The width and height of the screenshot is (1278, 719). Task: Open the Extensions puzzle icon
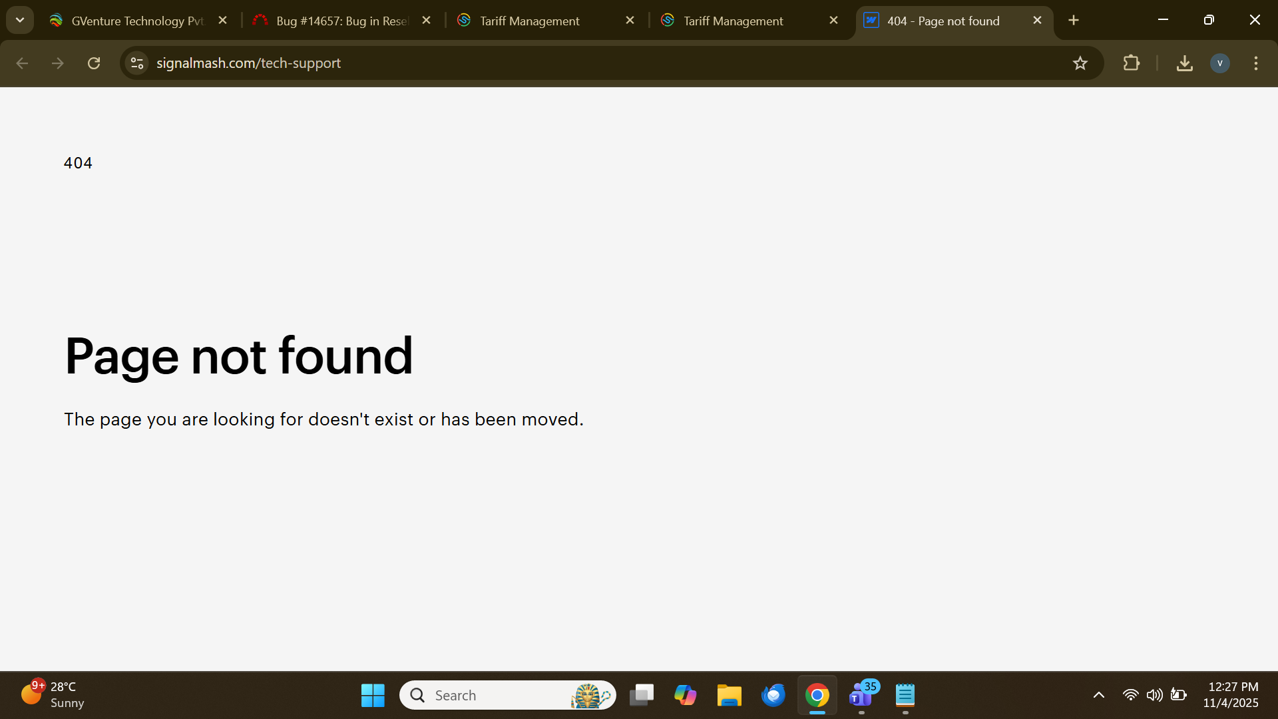1131,63
